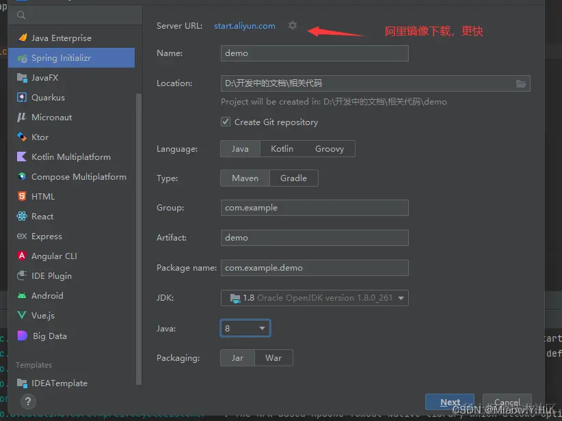
Task: Click the Package name field
Action: 315,268
